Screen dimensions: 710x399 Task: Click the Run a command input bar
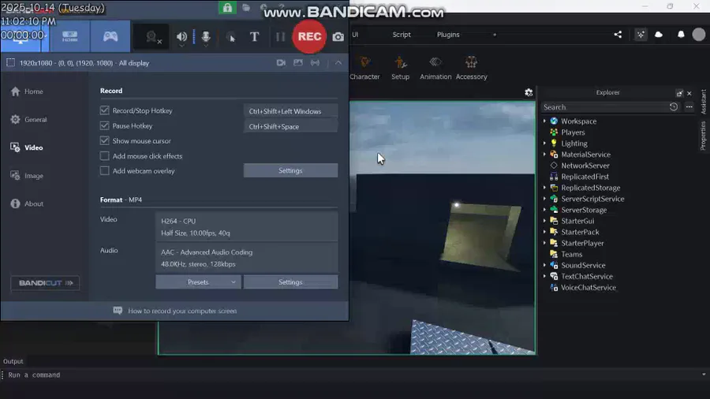click(x=353, y=375)
